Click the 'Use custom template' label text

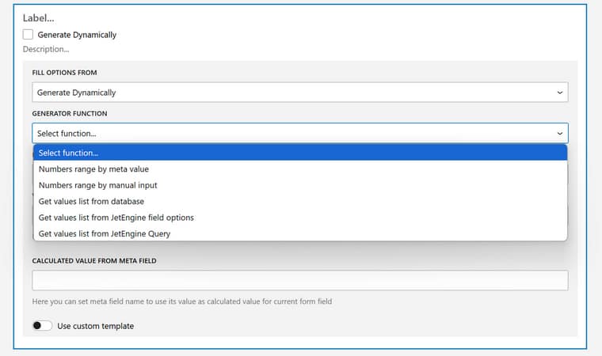95,326
